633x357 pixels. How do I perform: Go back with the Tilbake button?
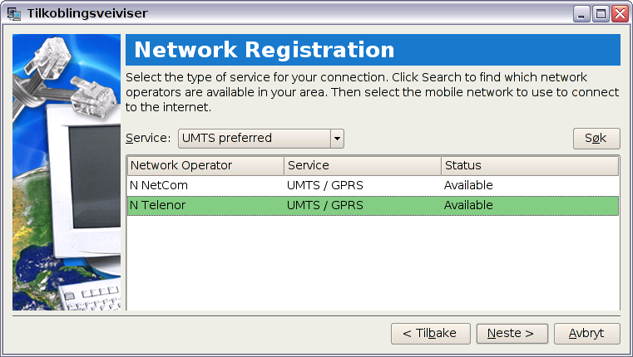click(x=430, y=334)
